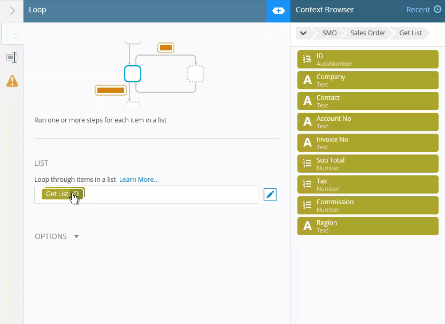Click the AutoNumber icon beside ID
Viewport: 445px width, 324px height.
tap(308, 59)
